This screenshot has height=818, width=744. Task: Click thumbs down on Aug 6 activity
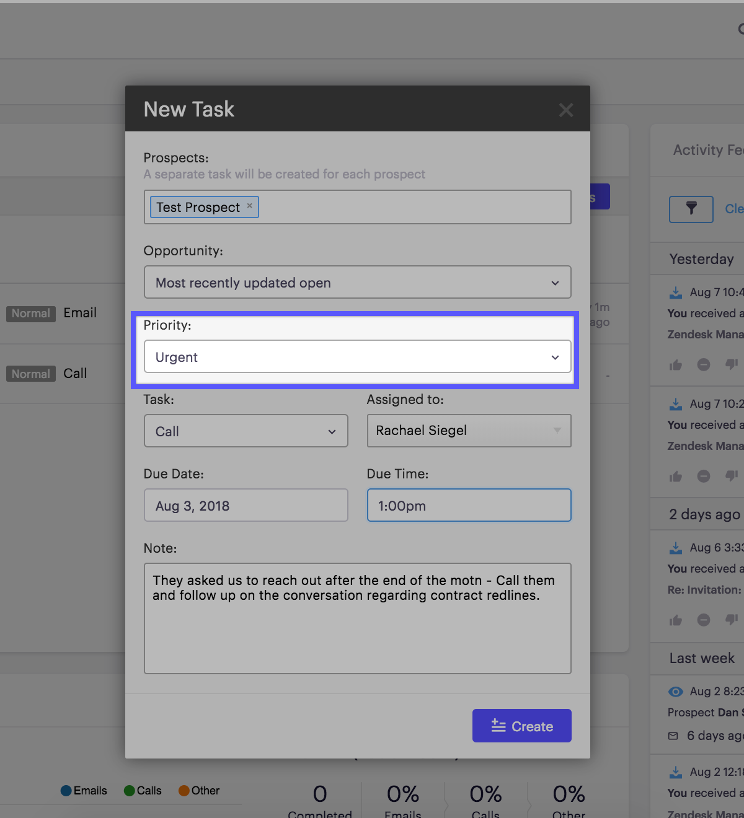point(732,619)
